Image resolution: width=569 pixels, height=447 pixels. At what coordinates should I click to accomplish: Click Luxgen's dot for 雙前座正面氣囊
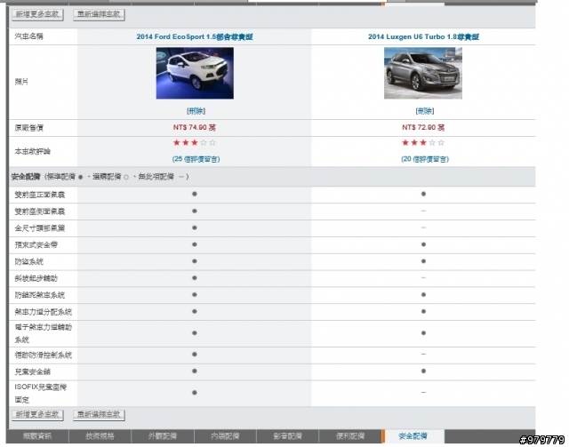click(423, 194)
